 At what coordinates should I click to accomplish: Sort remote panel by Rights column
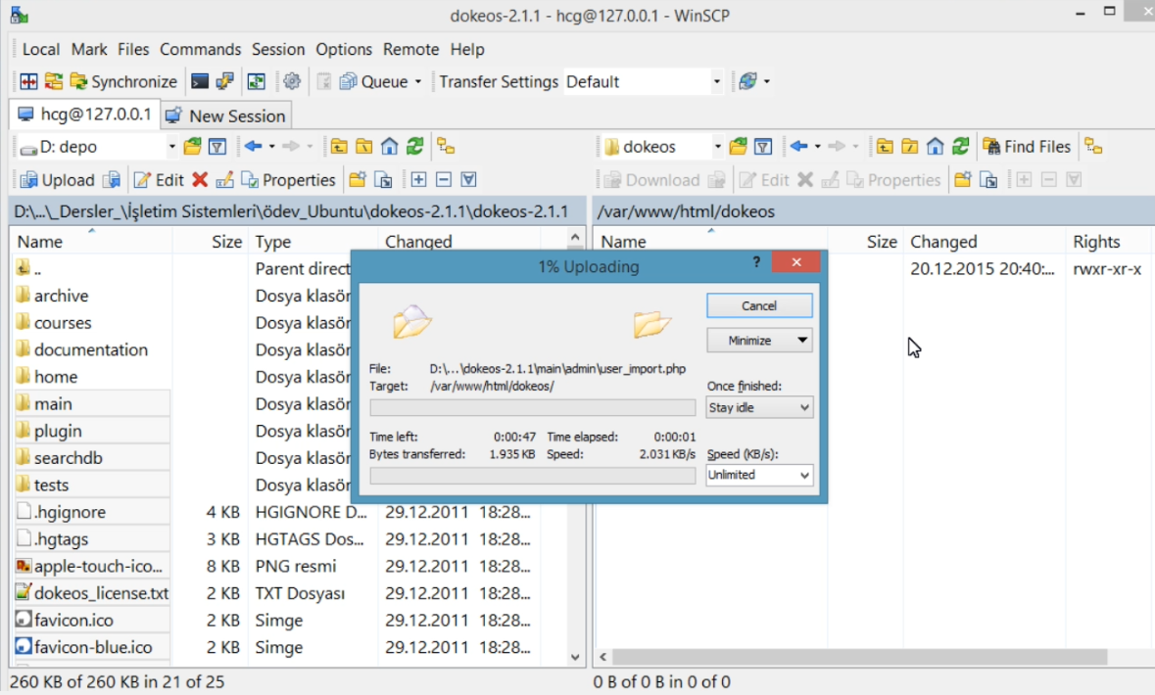click(1107, 242)
